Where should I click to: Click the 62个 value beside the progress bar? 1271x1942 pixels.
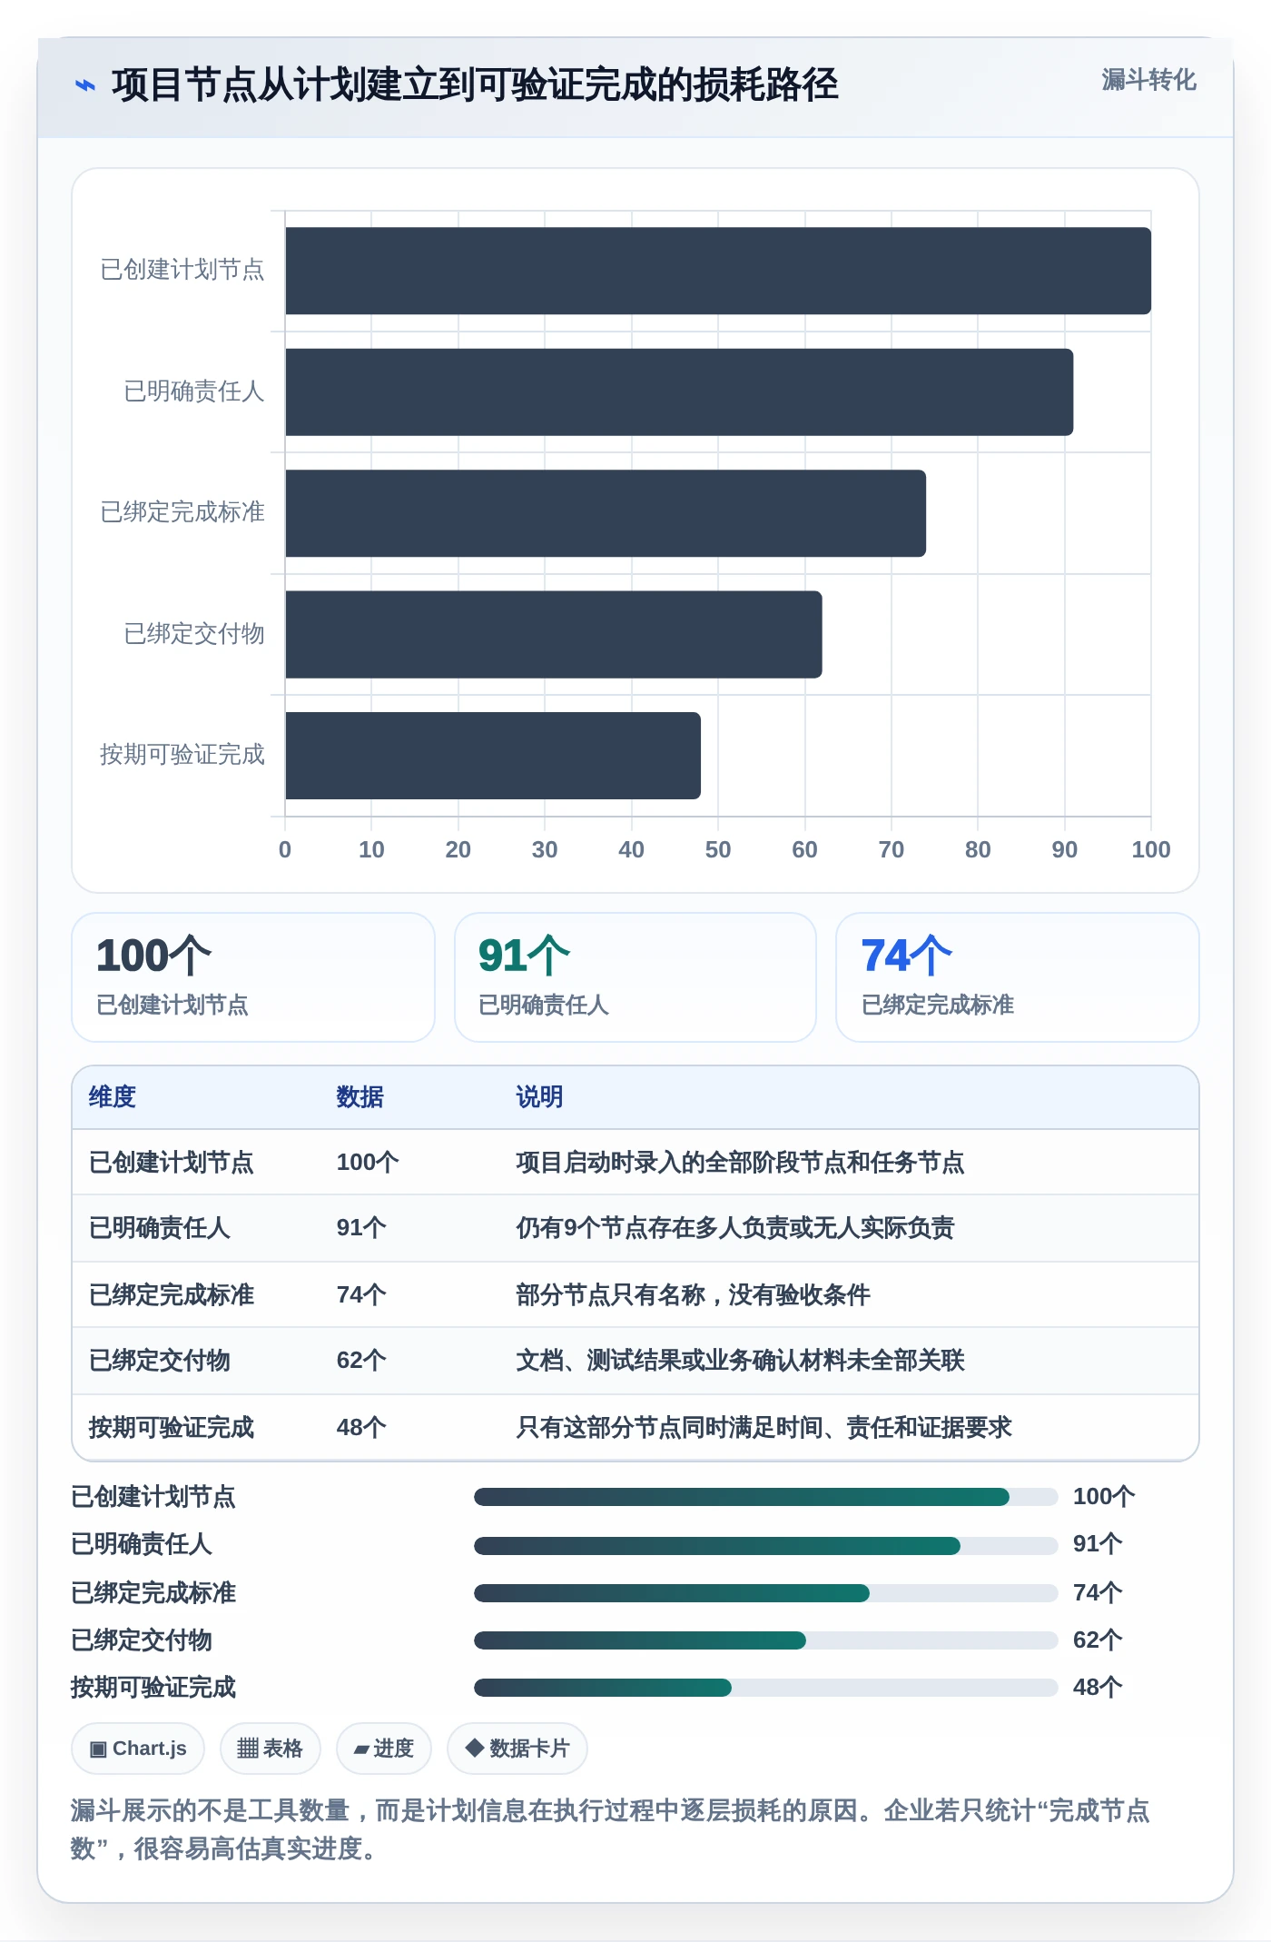click(1098, 1640)
